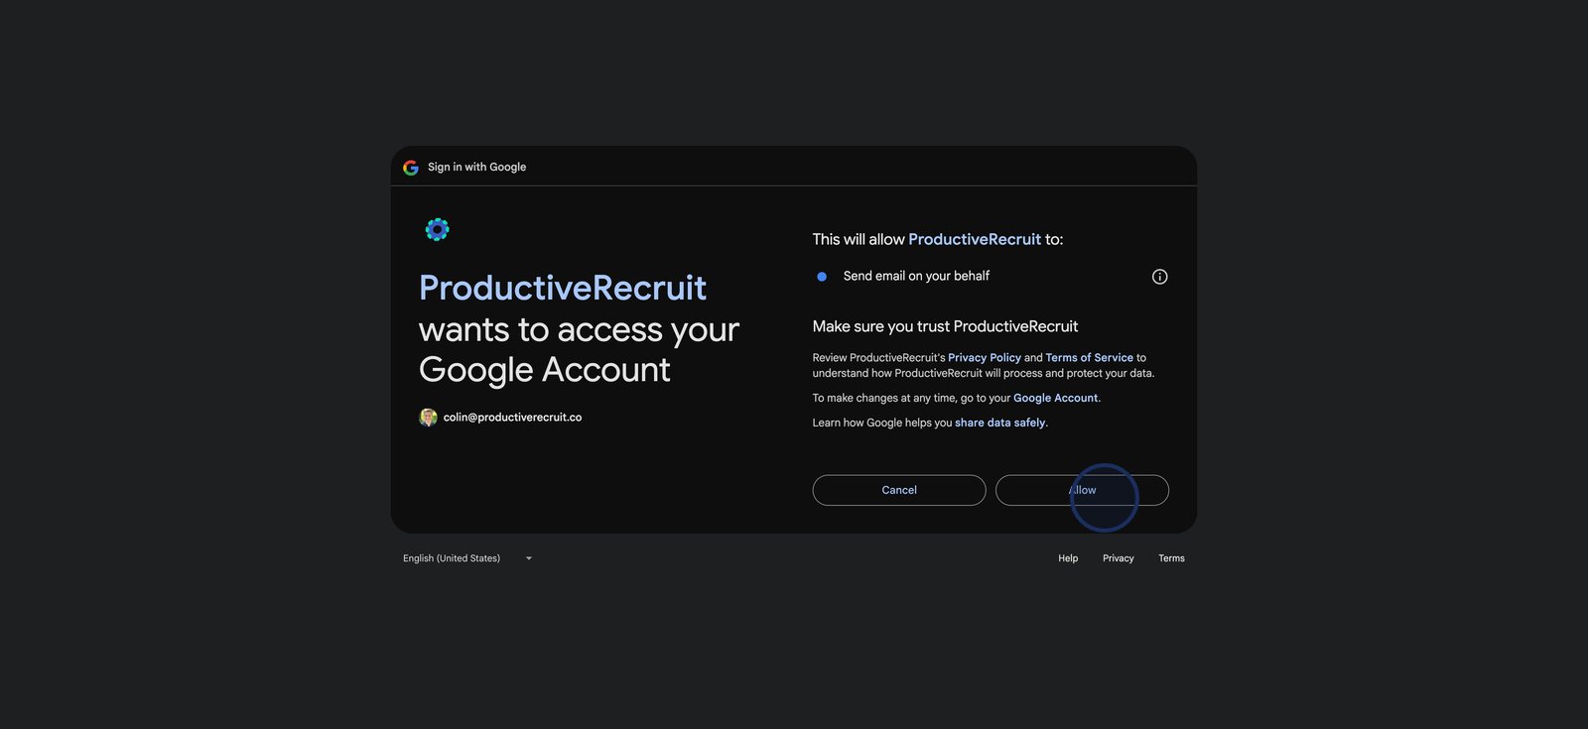Image resolution: width=1588 pixels, height=729 pixels.
Task: Open the Privacy footer link
Action: point(1119,558)
